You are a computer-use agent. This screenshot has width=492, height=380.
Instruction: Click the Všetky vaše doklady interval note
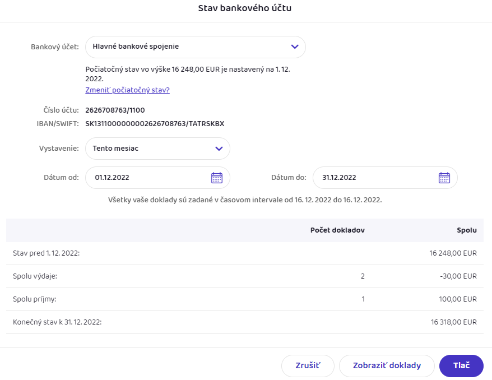245,200
